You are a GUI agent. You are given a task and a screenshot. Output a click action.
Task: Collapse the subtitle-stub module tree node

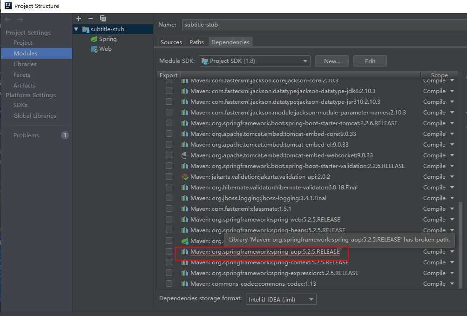pos(76,29)
